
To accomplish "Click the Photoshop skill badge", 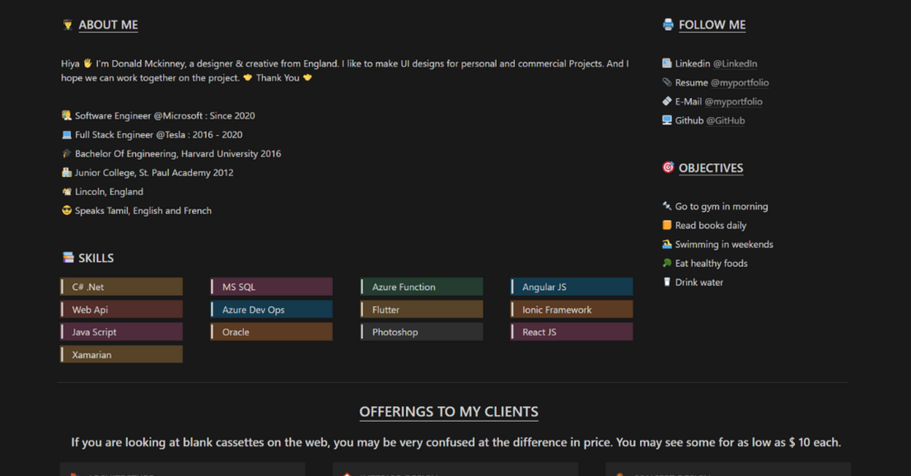I will pyautogui.click(x=422, y=333).
